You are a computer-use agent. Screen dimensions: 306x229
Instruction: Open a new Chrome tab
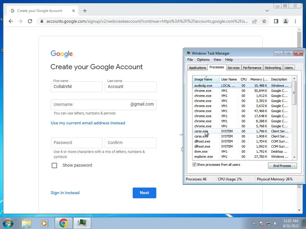(85, 11)
